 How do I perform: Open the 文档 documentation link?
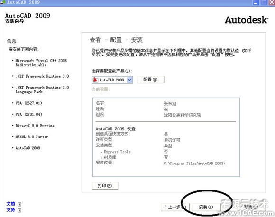(x=11, y=204)
